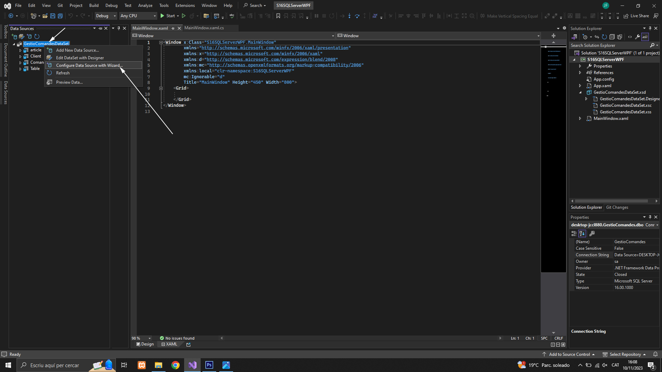Collapse the GestioComandesDataSet.xsd node
This screenshot has height=372, width=662.
pyautogui.click(x=580, y=92)
